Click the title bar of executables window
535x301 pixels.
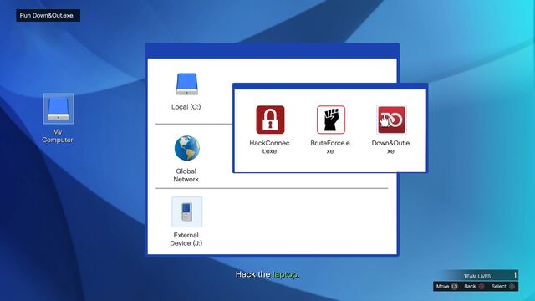click(330, 86)
